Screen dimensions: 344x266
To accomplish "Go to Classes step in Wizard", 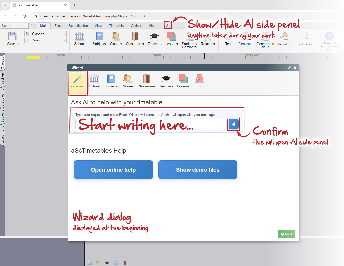I will tap(127, 81).
